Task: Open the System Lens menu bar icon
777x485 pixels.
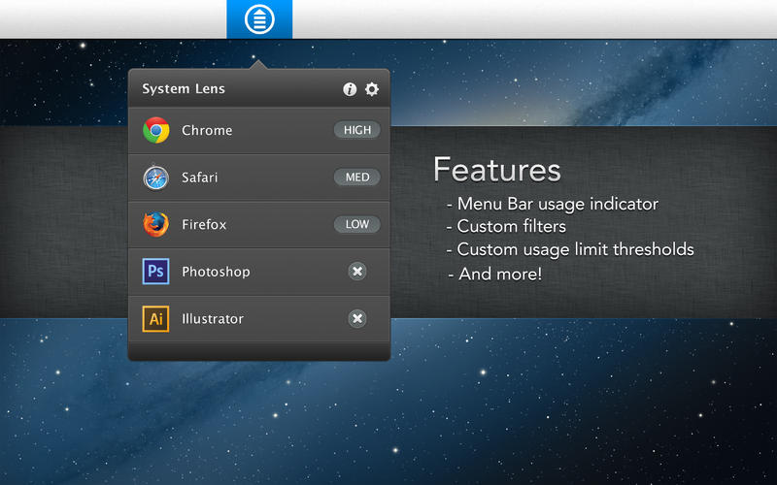Action: point(259,19)
